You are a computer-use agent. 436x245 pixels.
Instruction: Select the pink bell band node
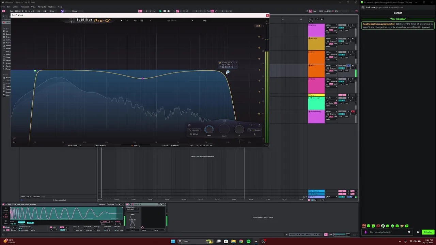click(x=142, y=79)
